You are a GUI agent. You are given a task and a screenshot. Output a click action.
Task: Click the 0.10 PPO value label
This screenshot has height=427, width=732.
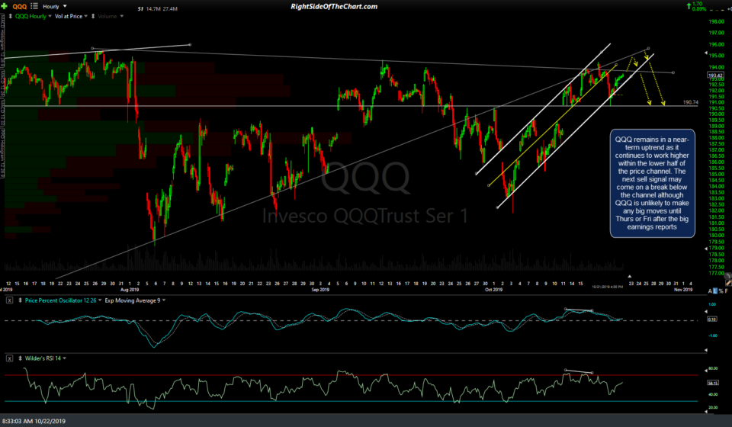(x=712, y=319)
